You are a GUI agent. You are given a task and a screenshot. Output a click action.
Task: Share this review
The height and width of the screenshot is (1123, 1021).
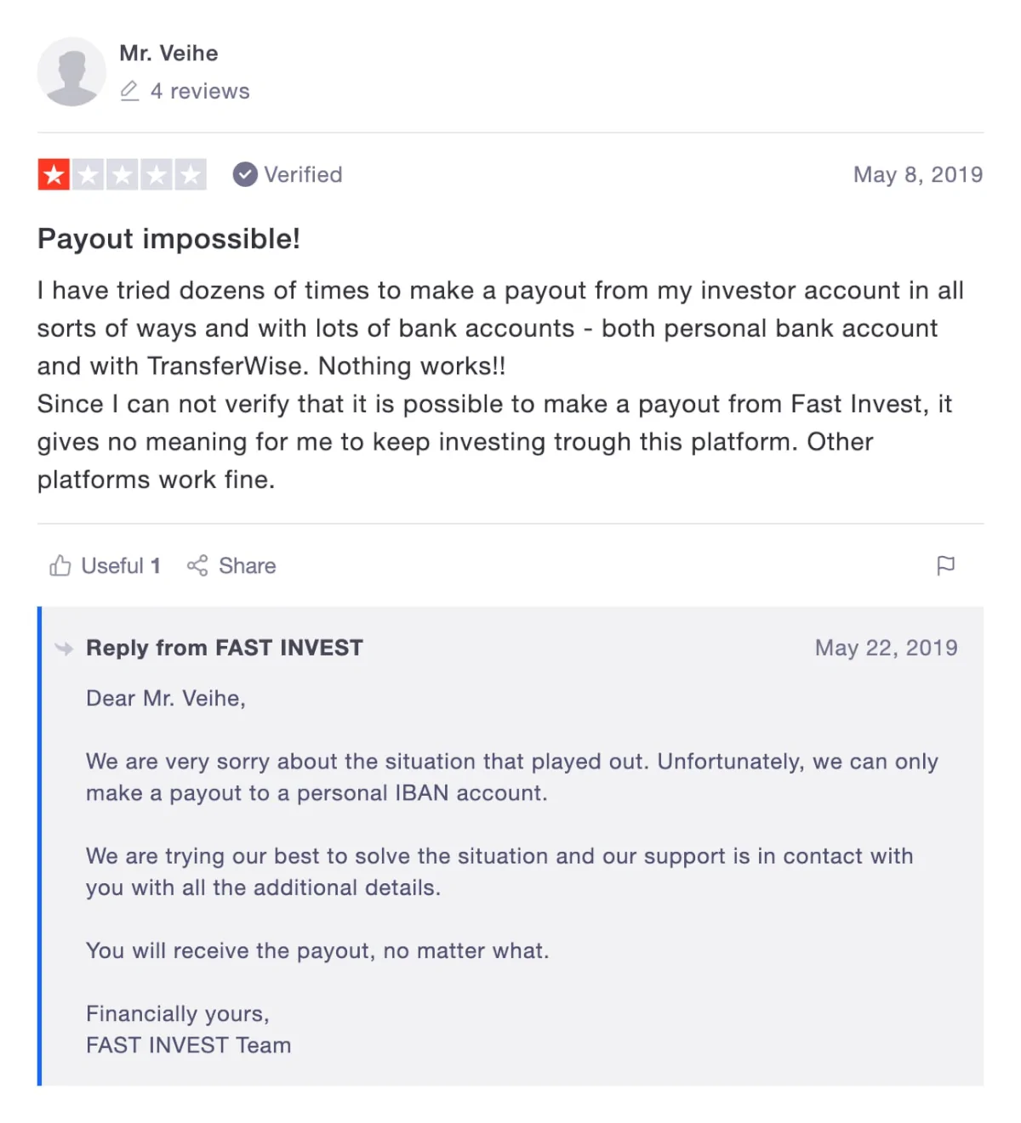pos(231,565)
